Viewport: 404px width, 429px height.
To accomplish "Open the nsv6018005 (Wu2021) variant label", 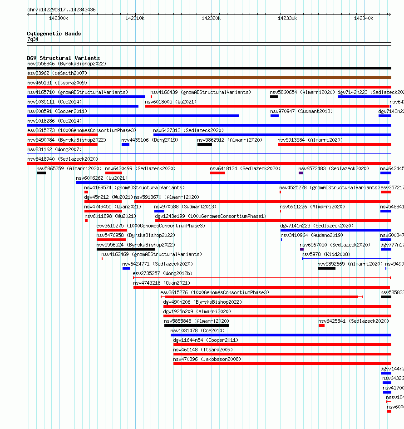I will pyautogui.click(x=171, y=102).
